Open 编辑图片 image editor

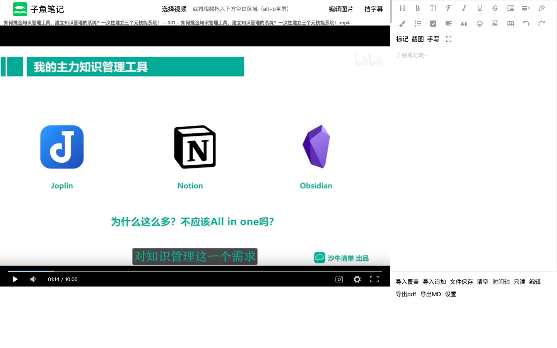click(341, 9)
